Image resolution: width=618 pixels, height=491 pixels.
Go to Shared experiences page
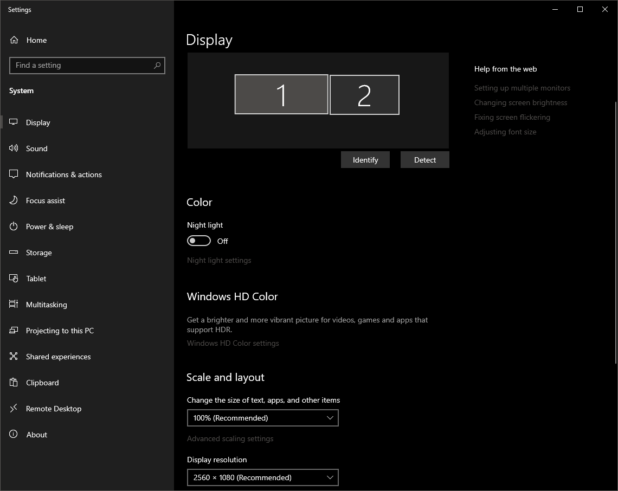[58, 357]
